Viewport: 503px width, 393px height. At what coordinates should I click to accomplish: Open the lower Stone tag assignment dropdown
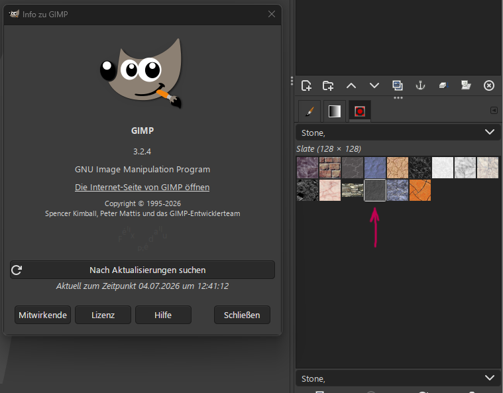pos(398,378)
